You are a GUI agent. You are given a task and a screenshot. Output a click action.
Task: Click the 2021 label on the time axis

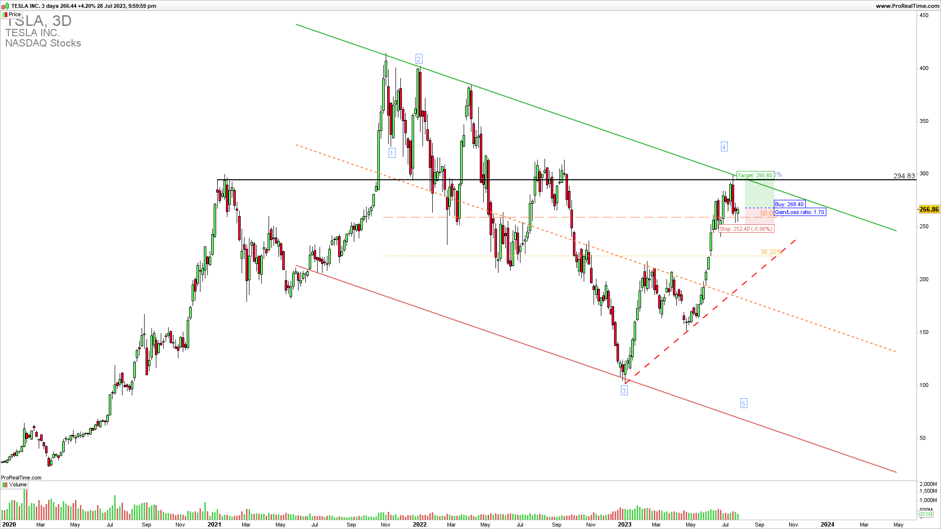[x=214, y=524]
